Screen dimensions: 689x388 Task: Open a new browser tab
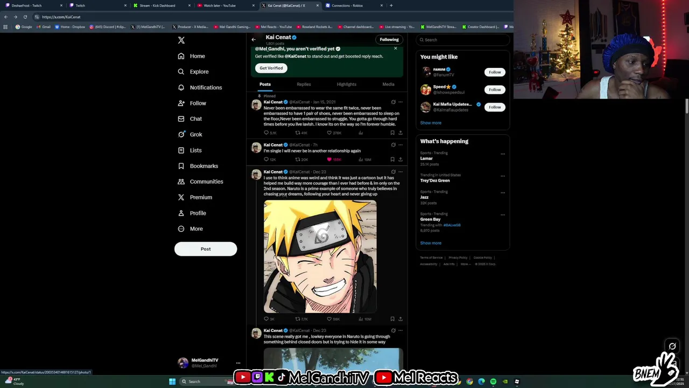[x=391, y=5]
